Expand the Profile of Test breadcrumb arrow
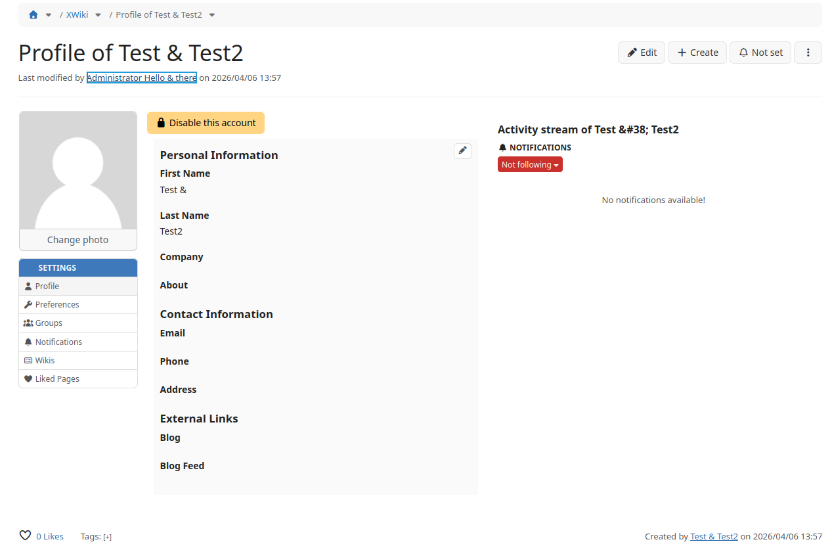 pyautogui.click(x=211, y=15)
